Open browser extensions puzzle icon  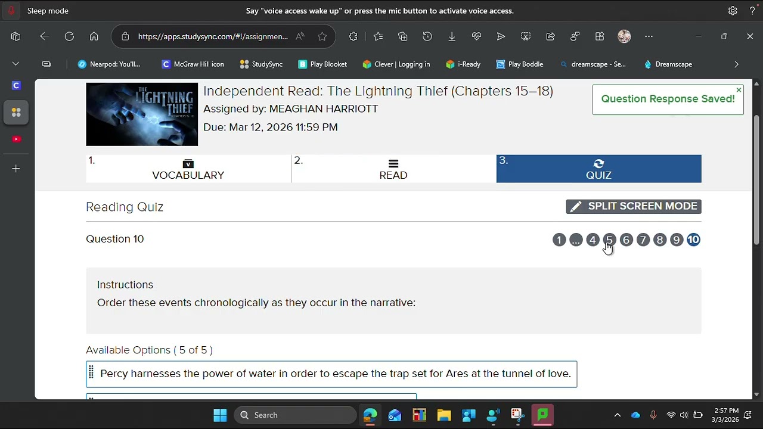(x=353, y=36)
